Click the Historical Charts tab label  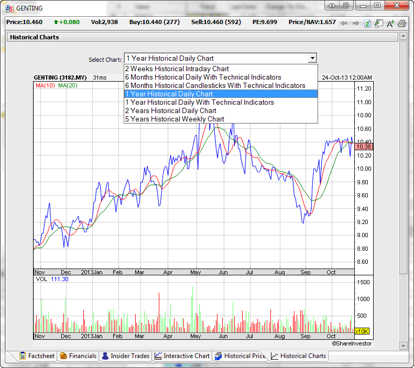[303, 356]
